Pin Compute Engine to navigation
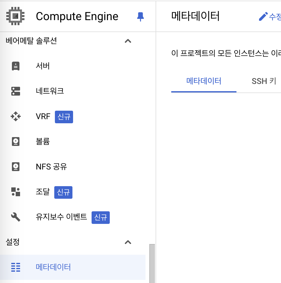 click(x=140, y=16)
